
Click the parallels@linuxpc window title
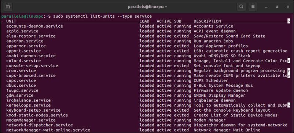tap(148, 7)
